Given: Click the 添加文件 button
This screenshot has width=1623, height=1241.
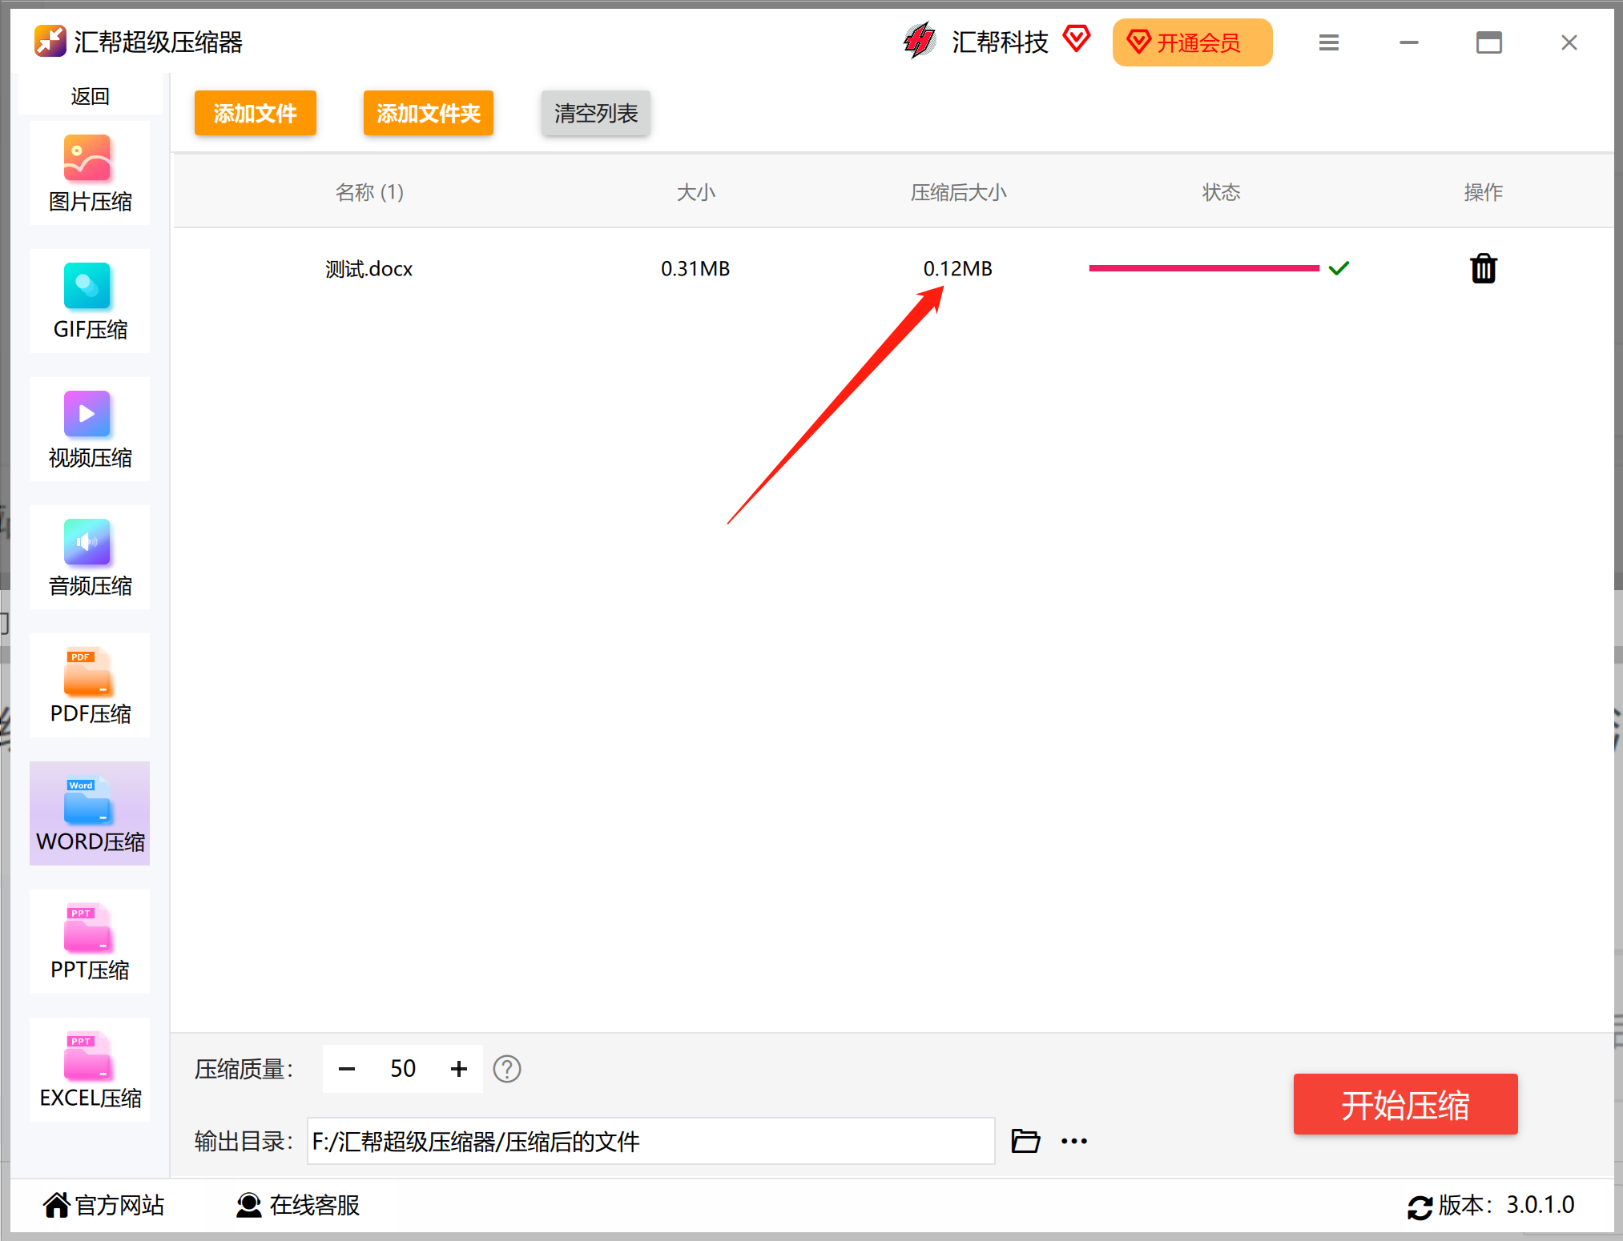Looking at the screenshot, I should coord(256,113).
